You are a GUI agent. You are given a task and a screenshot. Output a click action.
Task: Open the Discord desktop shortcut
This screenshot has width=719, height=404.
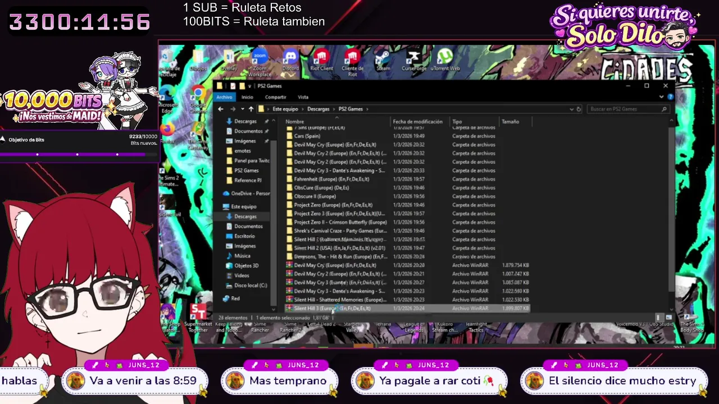pos(290,60)
